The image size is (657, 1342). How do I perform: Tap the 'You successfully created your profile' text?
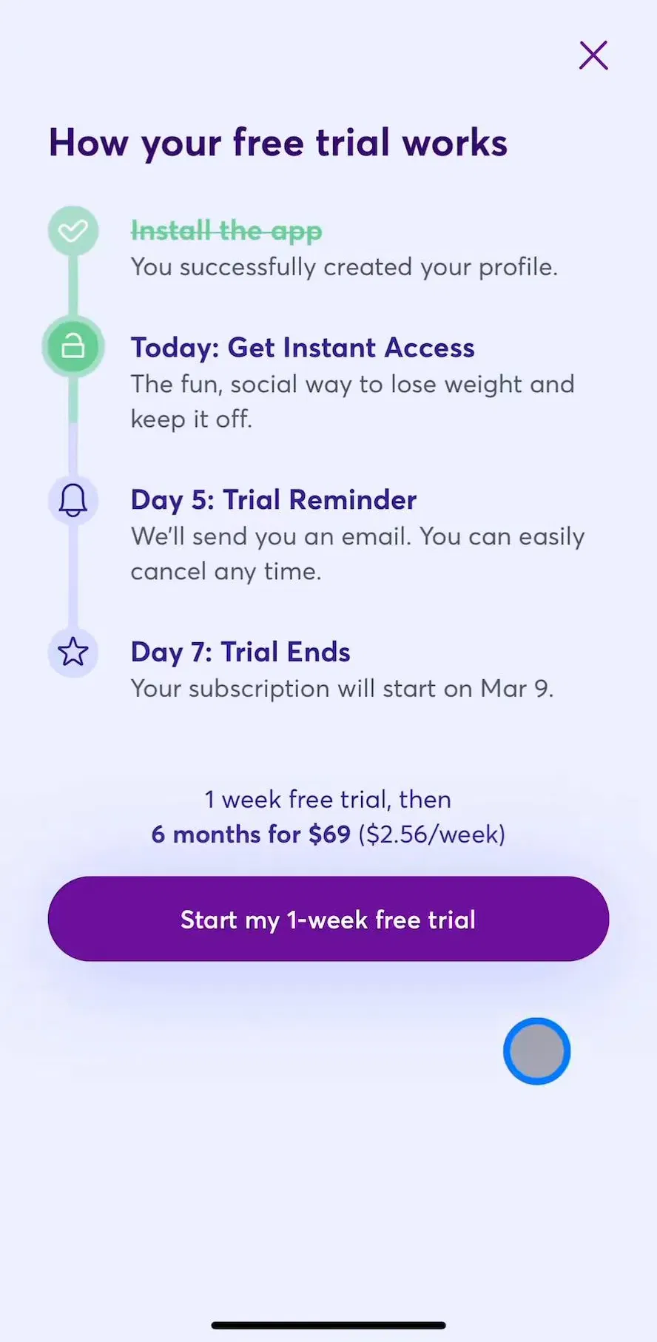pos(344,267)
